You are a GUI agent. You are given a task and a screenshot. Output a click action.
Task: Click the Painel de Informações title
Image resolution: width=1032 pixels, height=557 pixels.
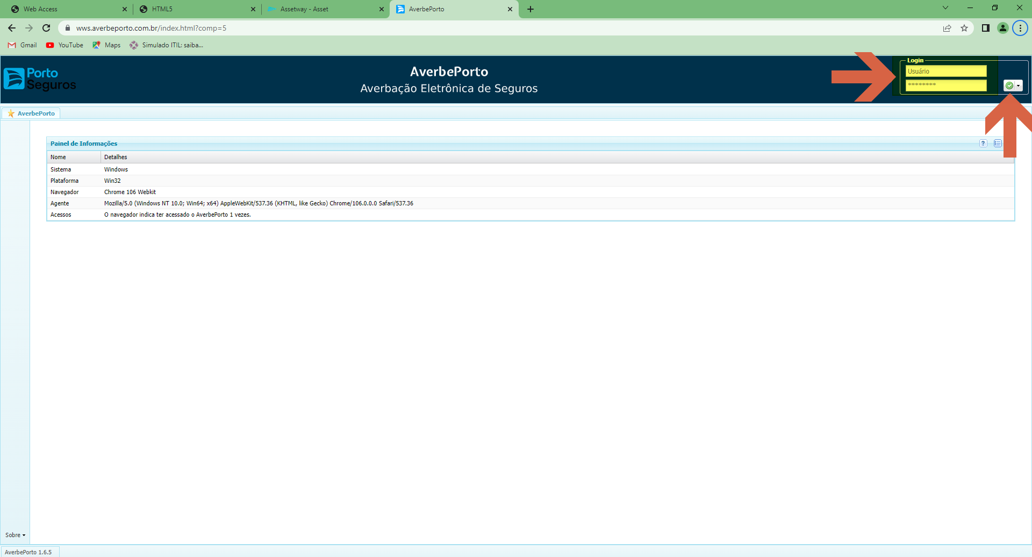point(84,144)
